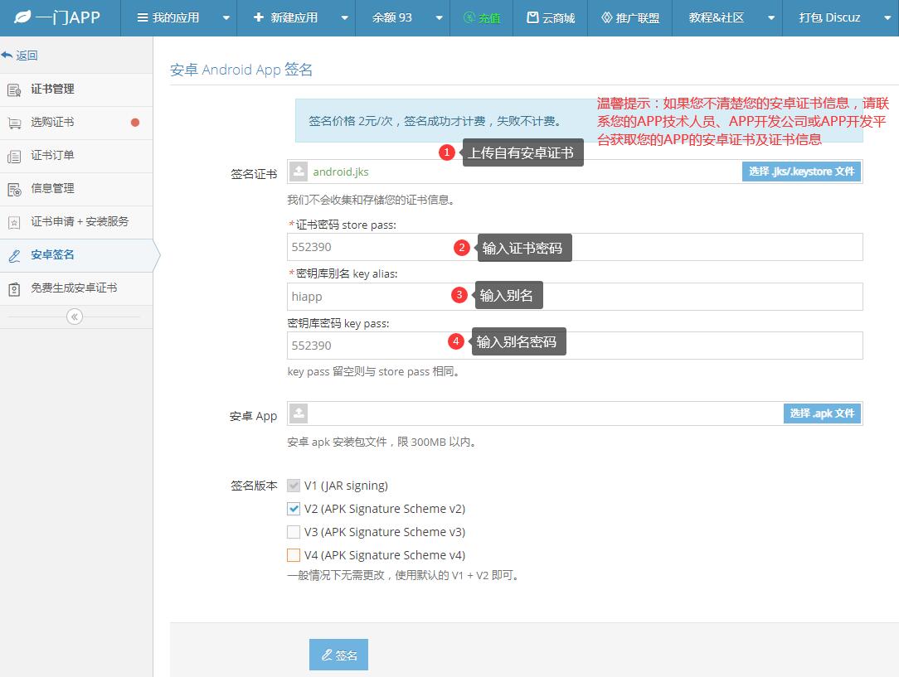The image size is (899, 677).
Task: Expand 新建应用 dropdown arrow
Action: tap(344, 17)
